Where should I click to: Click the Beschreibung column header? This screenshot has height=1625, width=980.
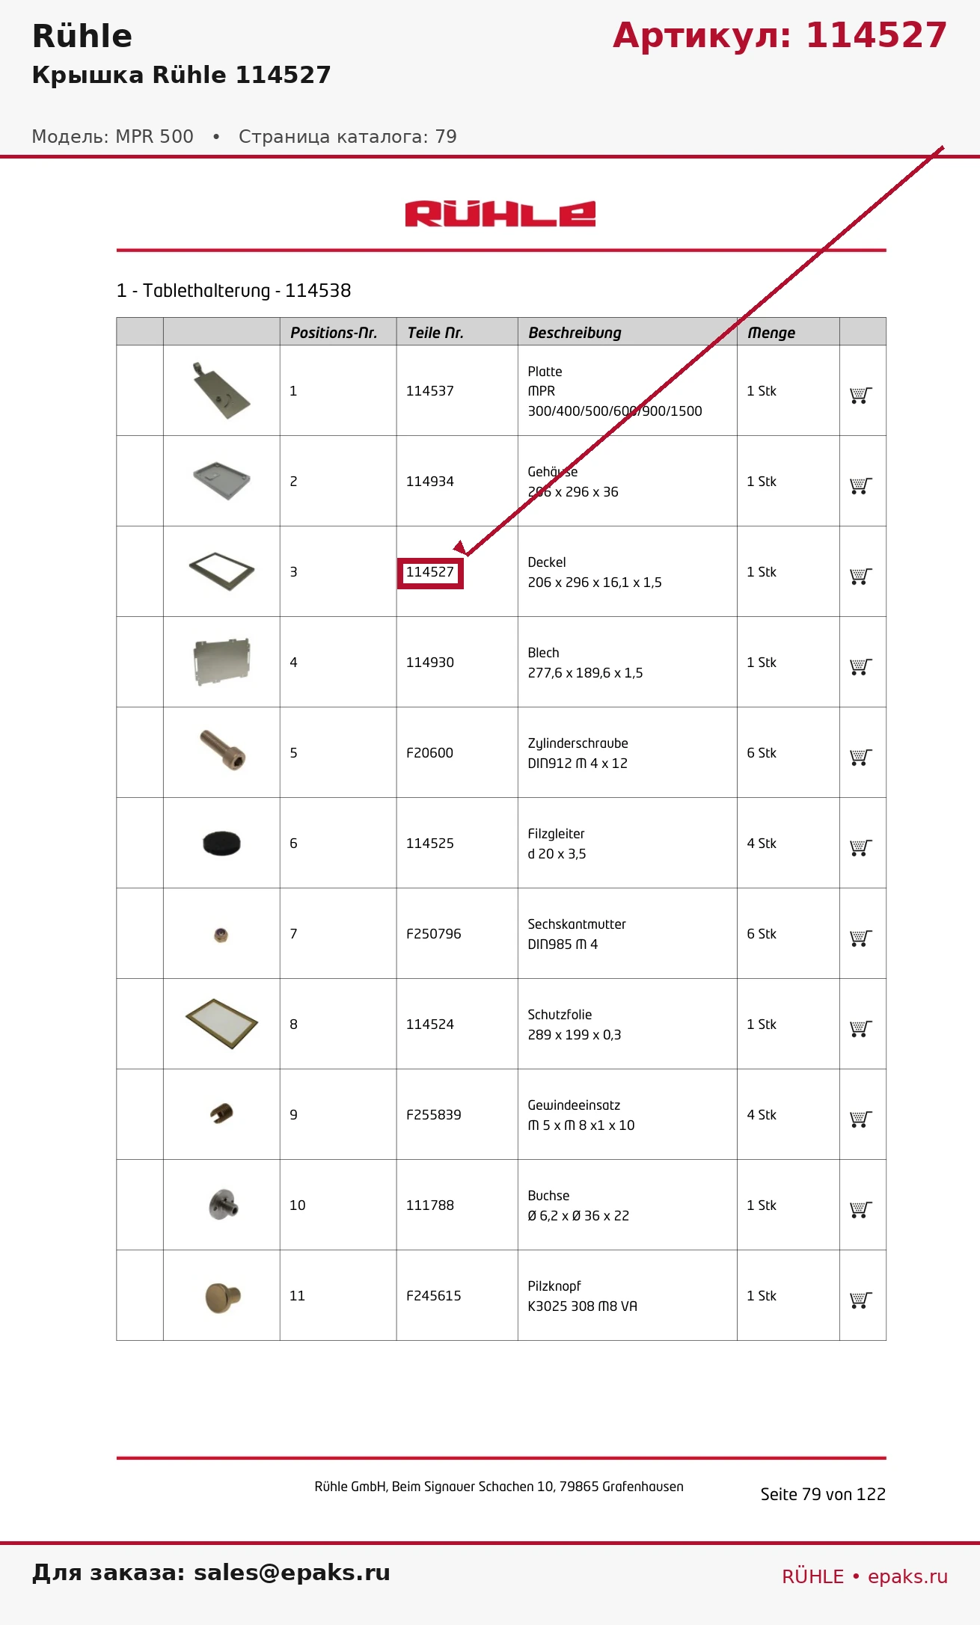(575, 333)
